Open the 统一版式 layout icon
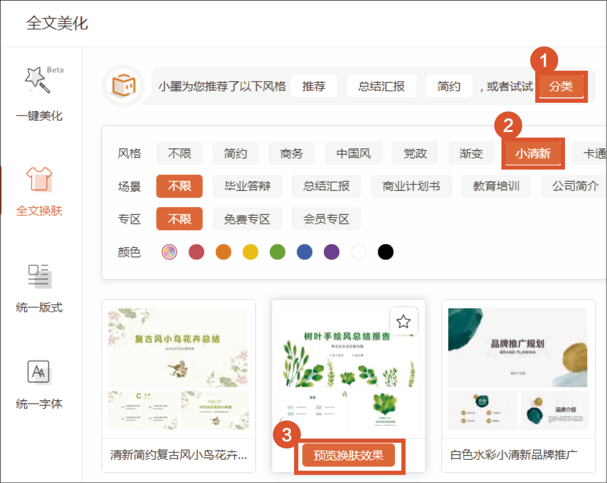Image resolution: width=607 pixels, height=483 pixels. pos(39,276)
